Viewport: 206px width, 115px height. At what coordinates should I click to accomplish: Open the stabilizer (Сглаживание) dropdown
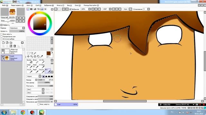click(x=148, y=9)
